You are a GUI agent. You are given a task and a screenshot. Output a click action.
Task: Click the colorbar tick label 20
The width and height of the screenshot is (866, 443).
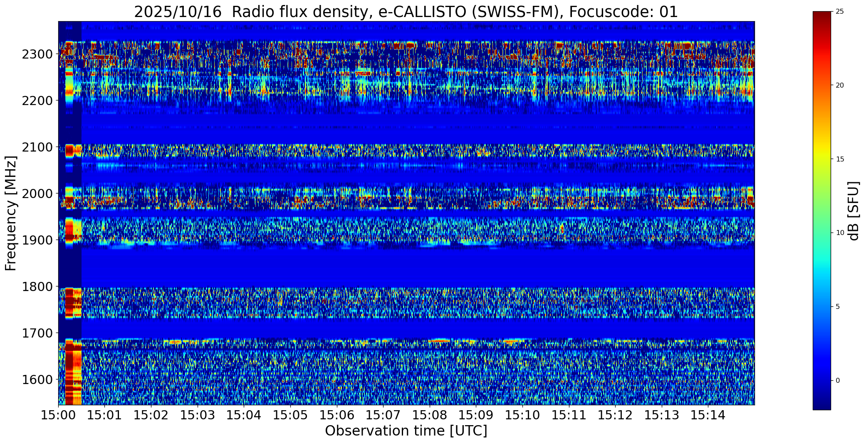coord(839,85)
